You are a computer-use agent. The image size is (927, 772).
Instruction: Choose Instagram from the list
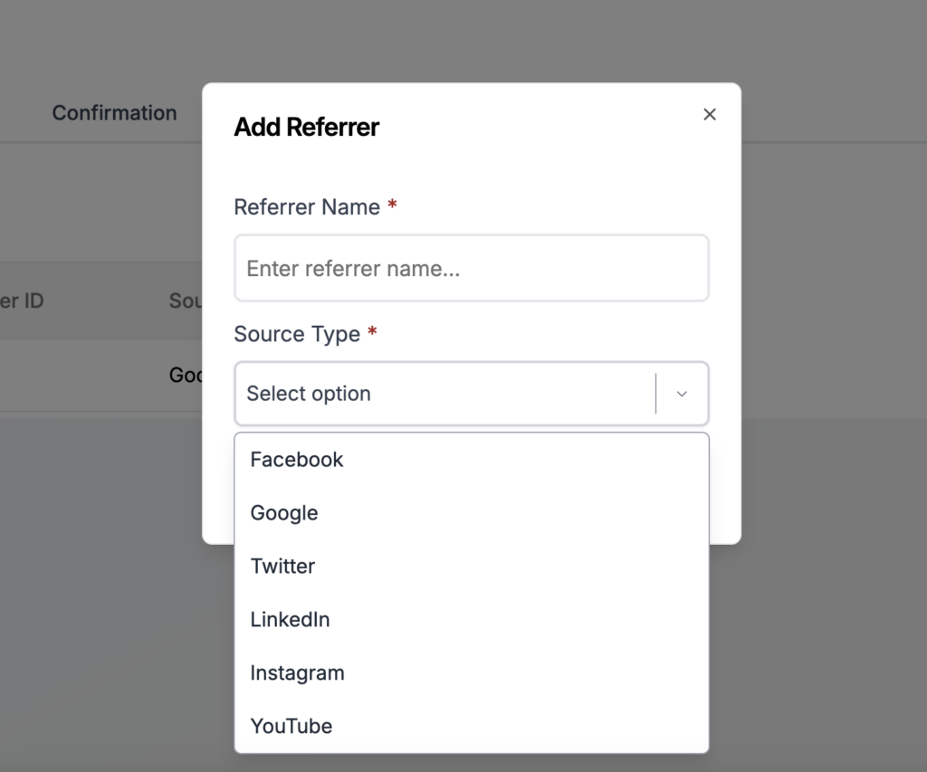coord(297,673)
